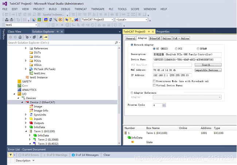This screenshot has width=237, height=165.
Task: Select the PCI radio option
Action: [x=176, y=48]
